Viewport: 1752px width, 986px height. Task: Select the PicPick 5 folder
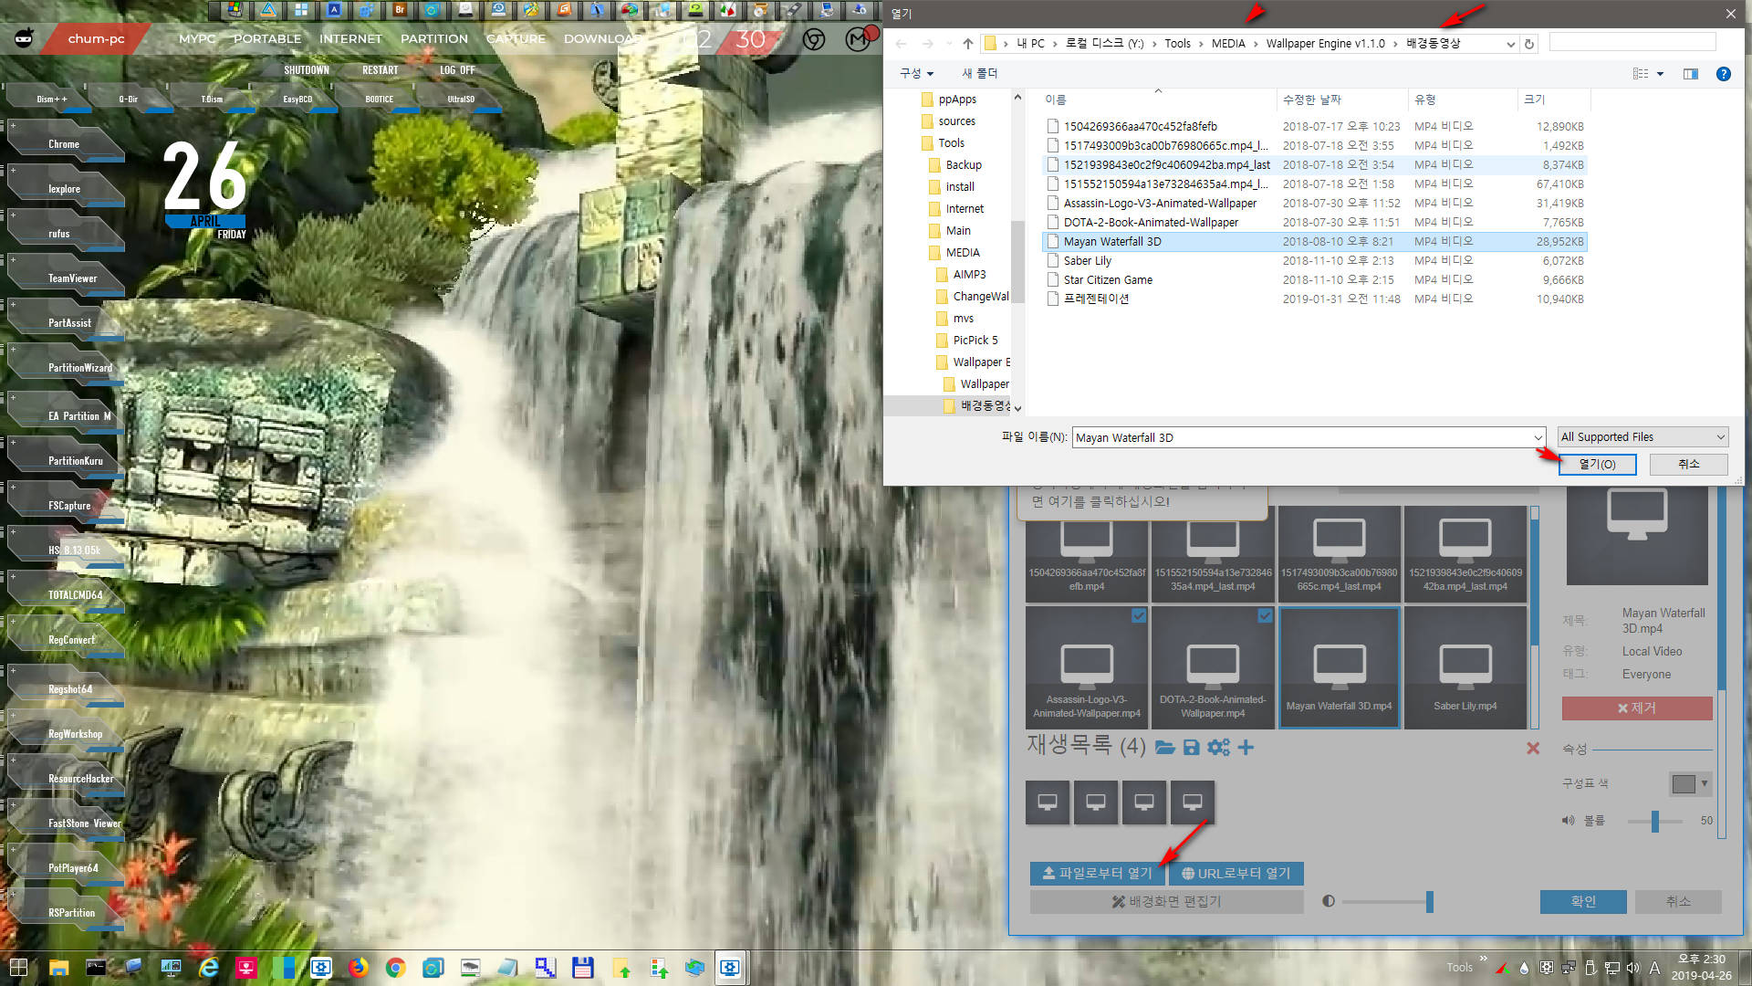(x=975, y=341)
